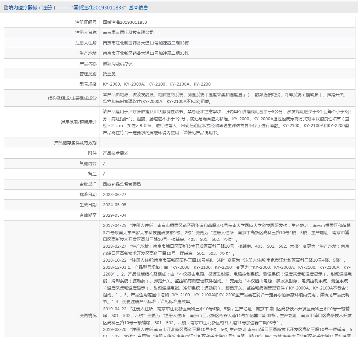The width and height of the screenshot is (358, 337).
Task: Click the 注册人名称 label
Action: click(x=86, y=33)
